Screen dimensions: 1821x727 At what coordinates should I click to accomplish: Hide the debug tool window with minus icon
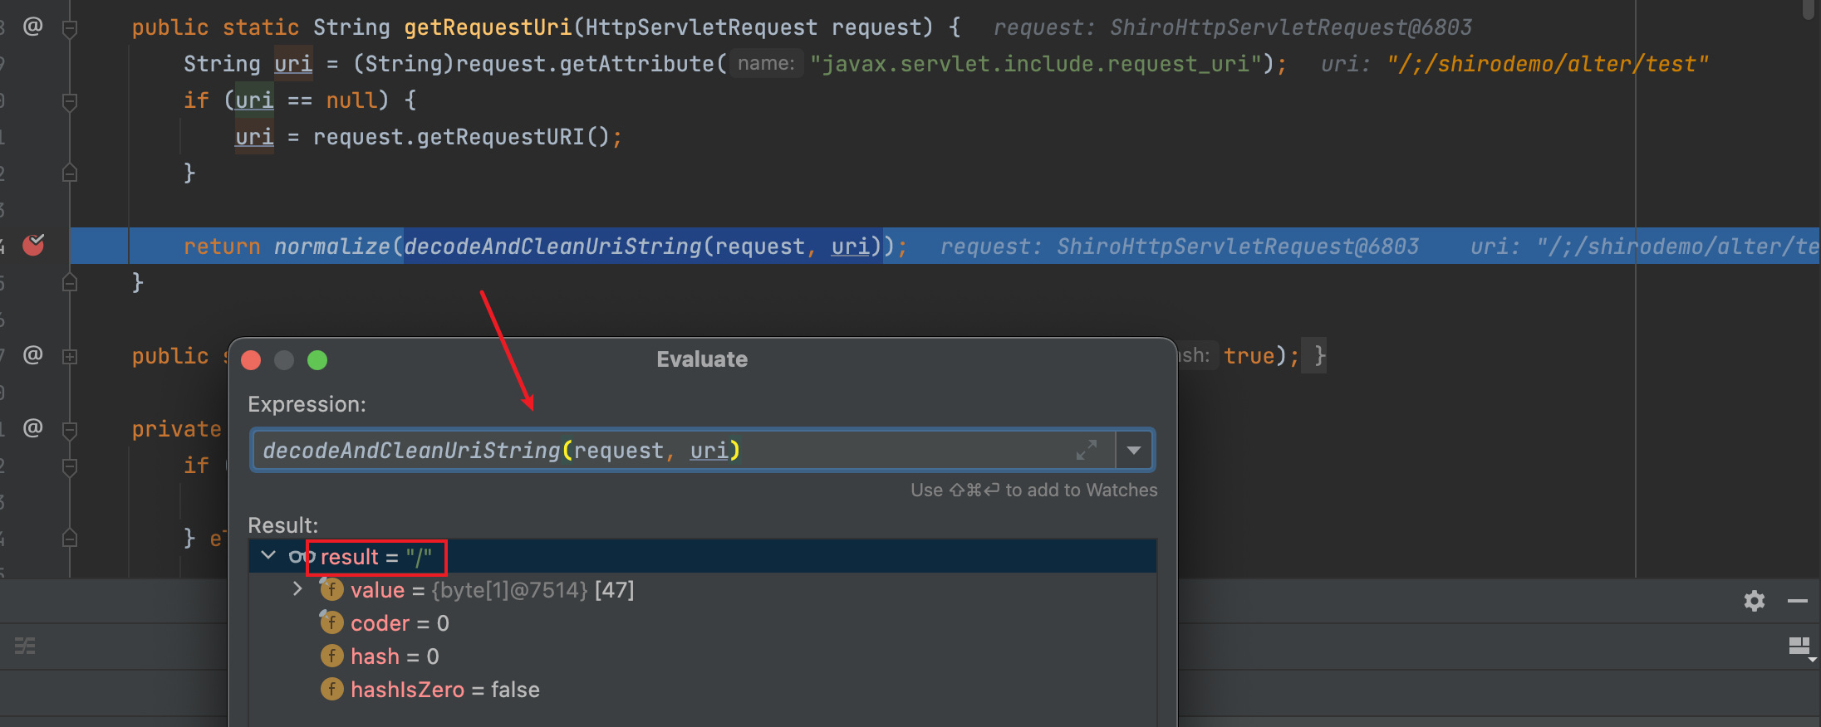click(1797, 601)
